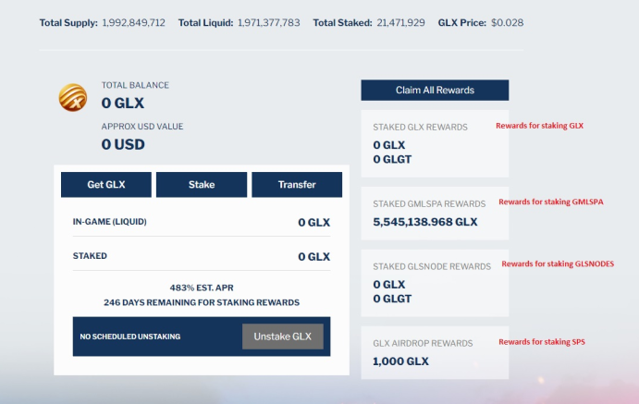Click the 483% EST. APR text
Image resolution: width=639 pixels, height=404 pixels.
click(202, 288)
